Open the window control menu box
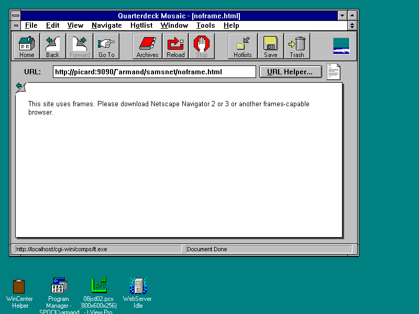Image resolution: width=419 pixels, height=314 pixels. point(16,16)
